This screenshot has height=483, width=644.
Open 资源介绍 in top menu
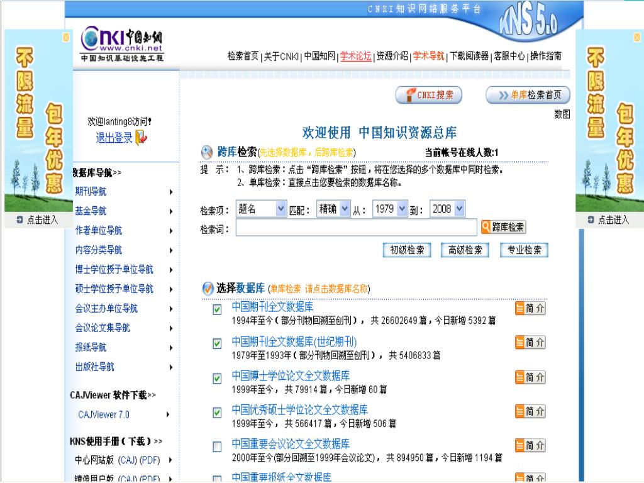pos(392,56)
